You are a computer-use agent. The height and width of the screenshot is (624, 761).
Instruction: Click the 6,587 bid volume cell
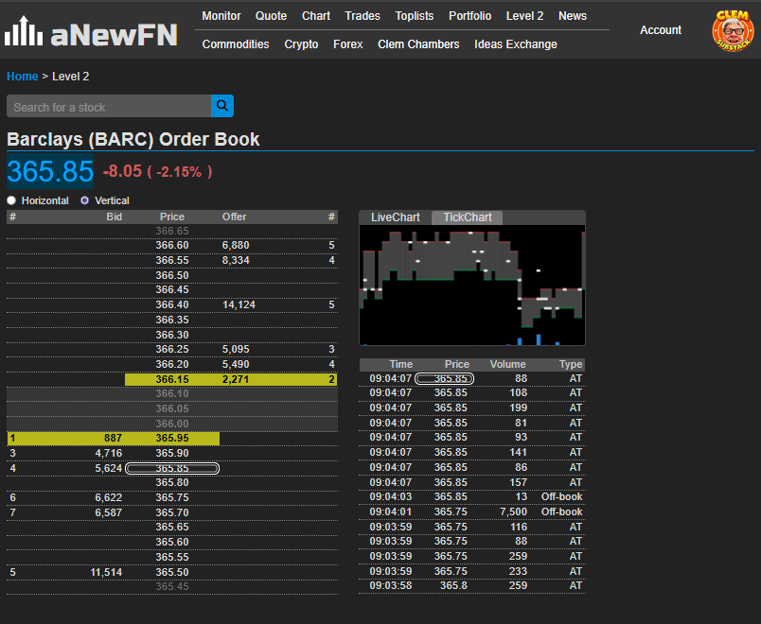[109, 512]
